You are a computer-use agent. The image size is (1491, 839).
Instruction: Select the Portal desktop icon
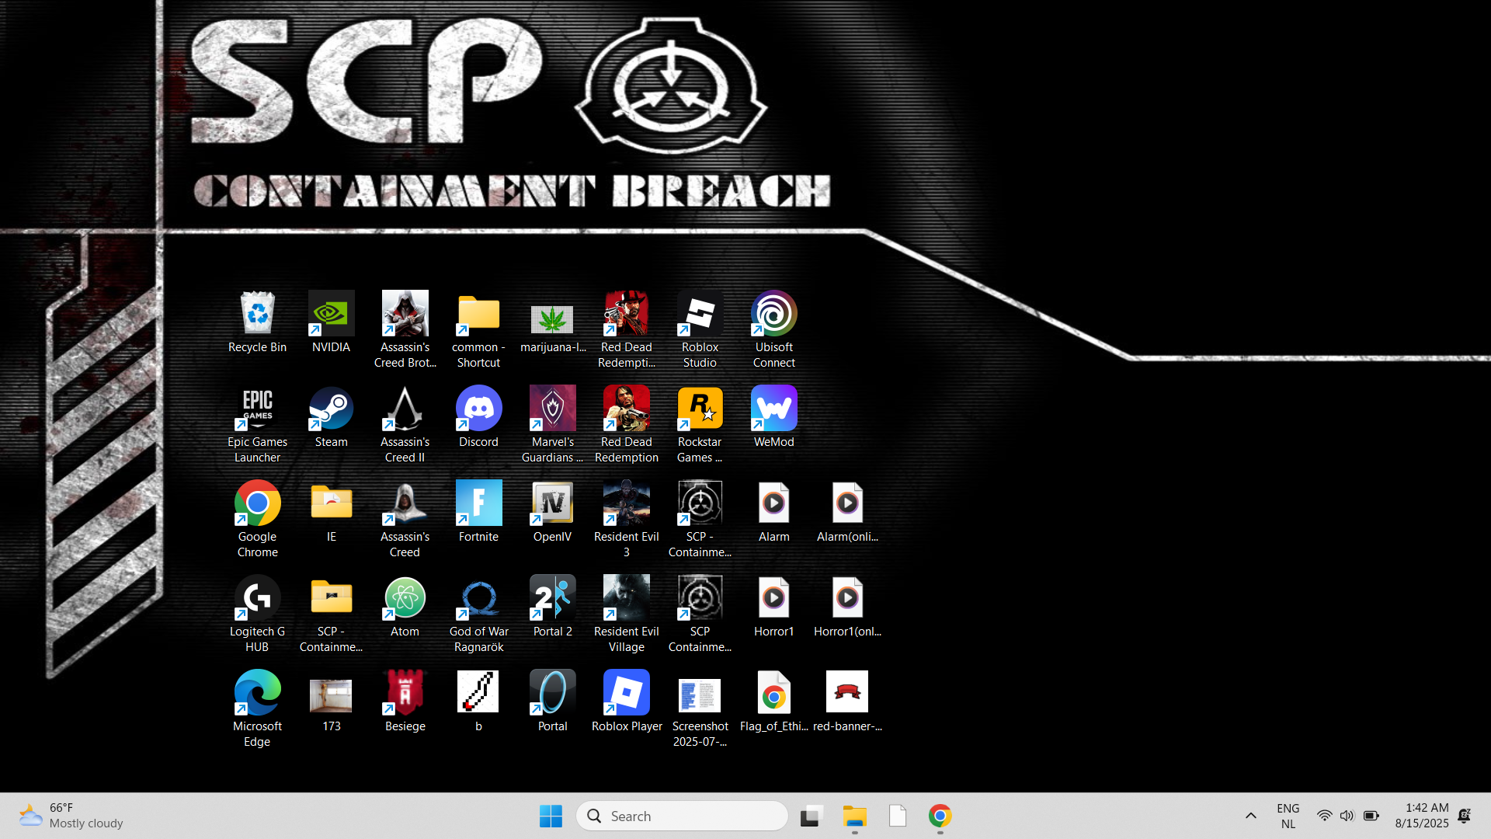click(552, 701)
